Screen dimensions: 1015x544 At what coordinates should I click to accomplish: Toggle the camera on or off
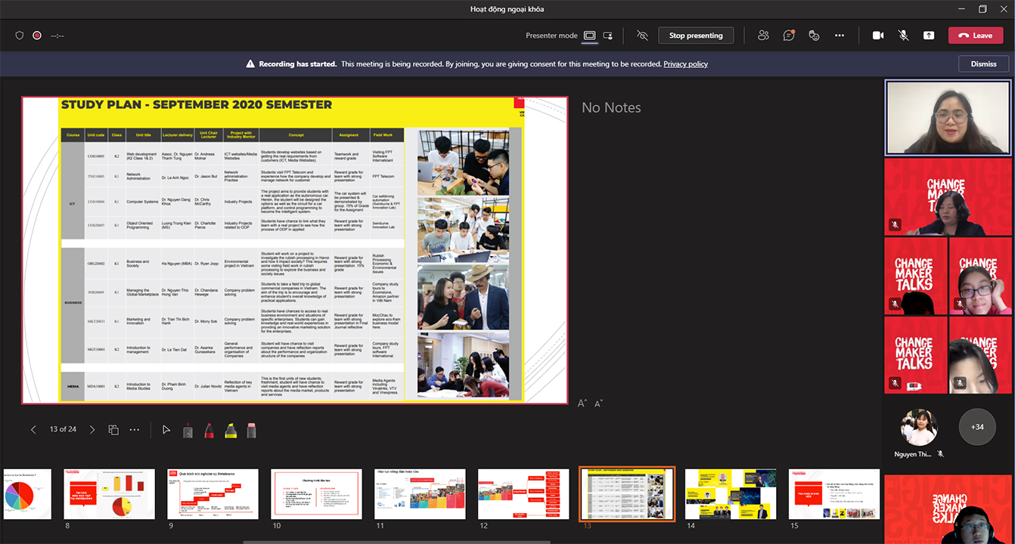tap(878, 36)
